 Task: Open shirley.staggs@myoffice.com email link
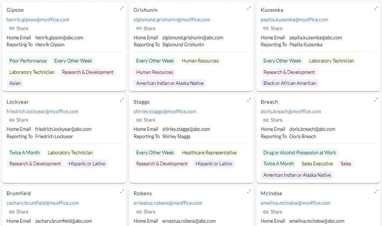point(165,111)
